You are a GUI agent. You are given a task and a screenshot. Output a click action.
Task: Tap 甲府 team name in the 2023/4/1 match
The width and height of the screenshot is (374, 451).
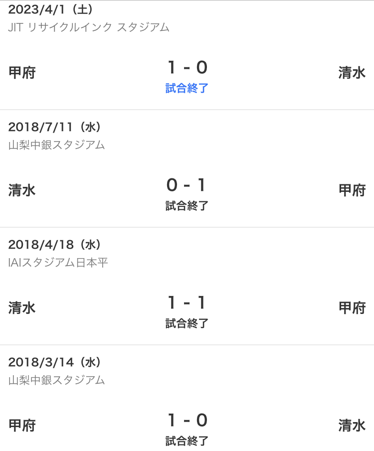(x=22, y=72)
